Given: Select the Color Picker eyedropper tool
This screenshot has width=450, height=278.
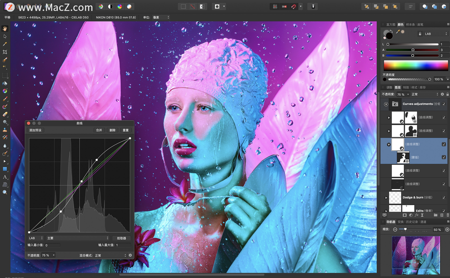Looking at the screenshot, I should 5,44.
